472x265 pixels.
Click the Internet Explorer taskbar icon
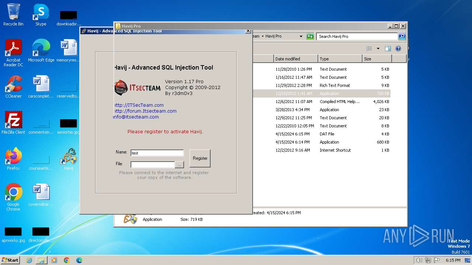[x=29, y=260]
